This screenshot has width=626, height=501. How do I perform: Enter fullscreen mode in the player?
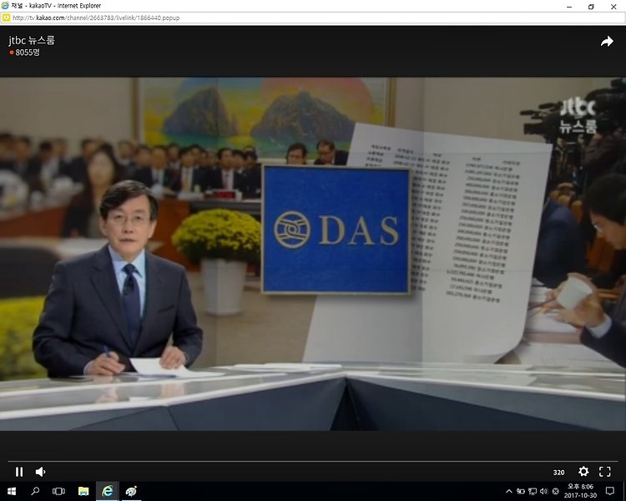tap(605, 472)
